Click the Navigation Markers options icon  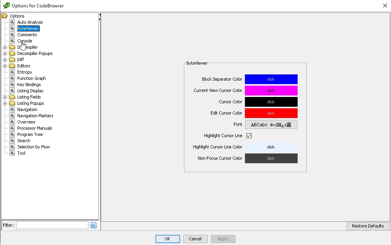click(x=12, y=115)
